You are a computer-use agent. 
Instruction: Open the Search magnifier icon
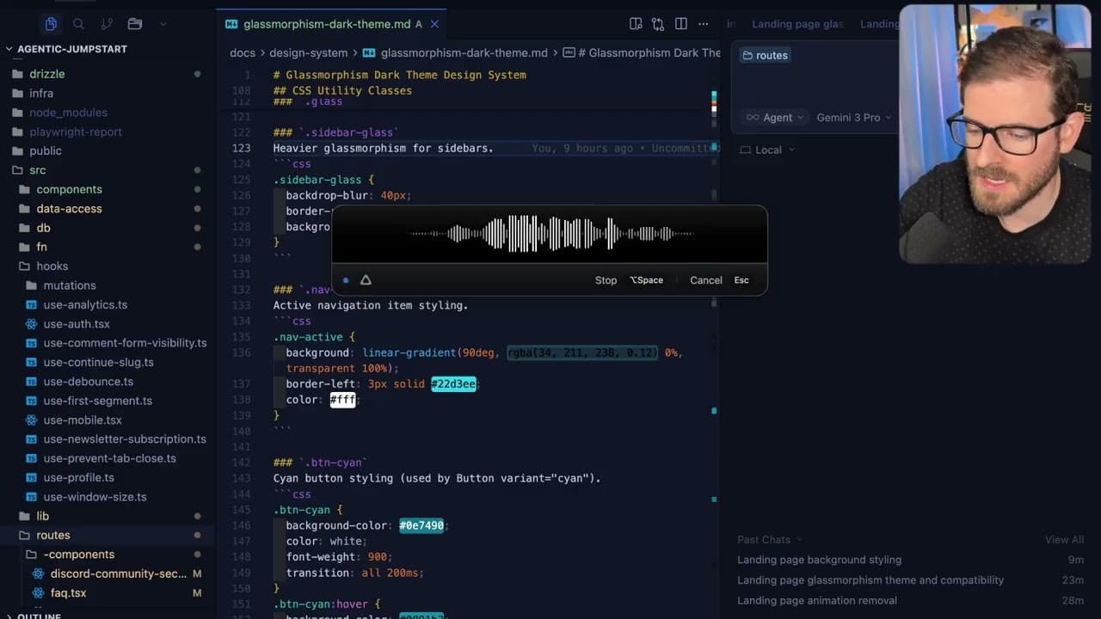[77, 24]
